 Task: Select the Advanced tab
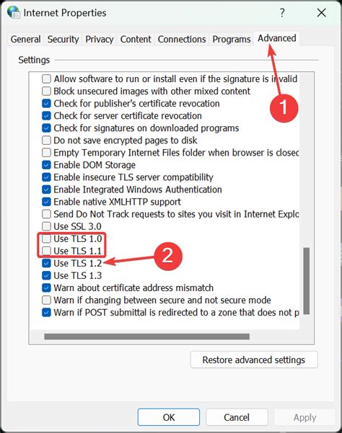click(x=277, y=38)
